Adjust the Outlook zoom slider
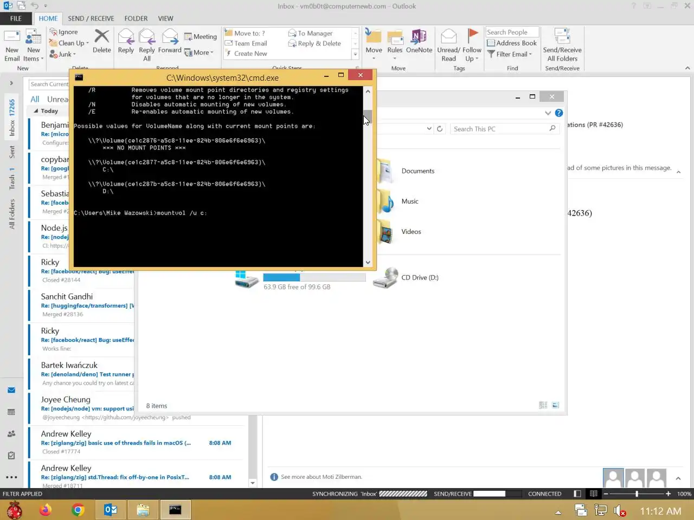694x520 pixels. tap(637, 493)
